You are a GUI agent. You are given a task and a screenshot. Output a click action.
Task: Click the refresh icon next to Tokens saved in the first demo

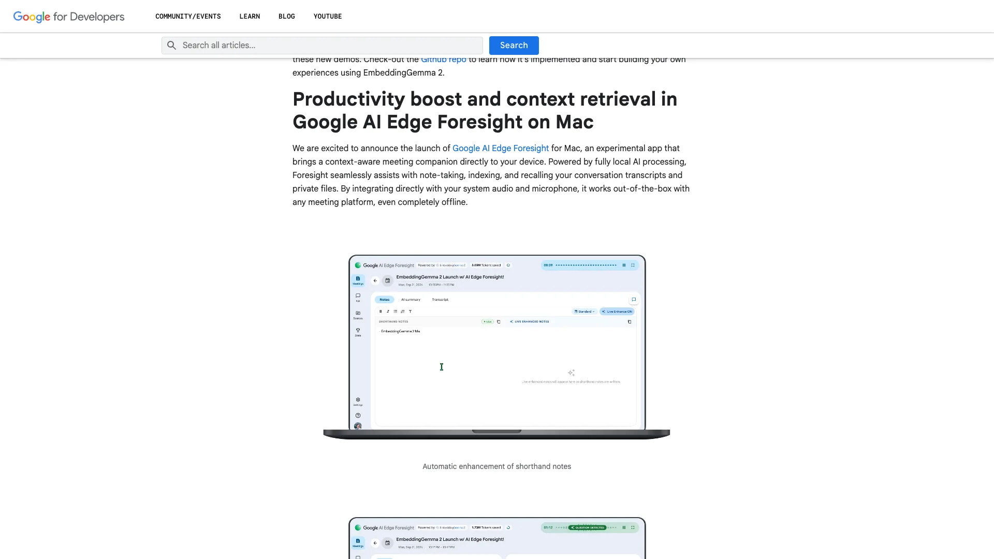point(508,265)
